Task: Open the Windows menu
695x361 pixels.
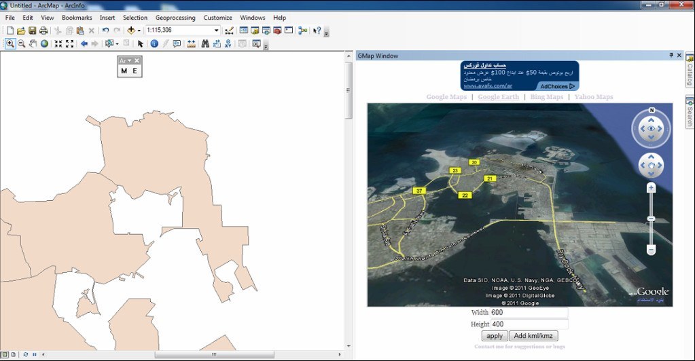Action: (x=252, y=18)
